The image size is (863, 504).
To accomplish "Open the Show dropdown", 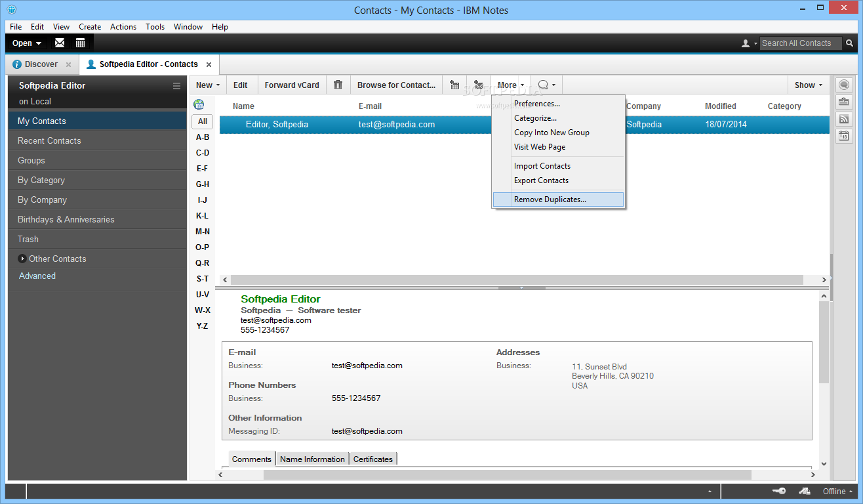I will pyautogui.click(x=808, y=85).
